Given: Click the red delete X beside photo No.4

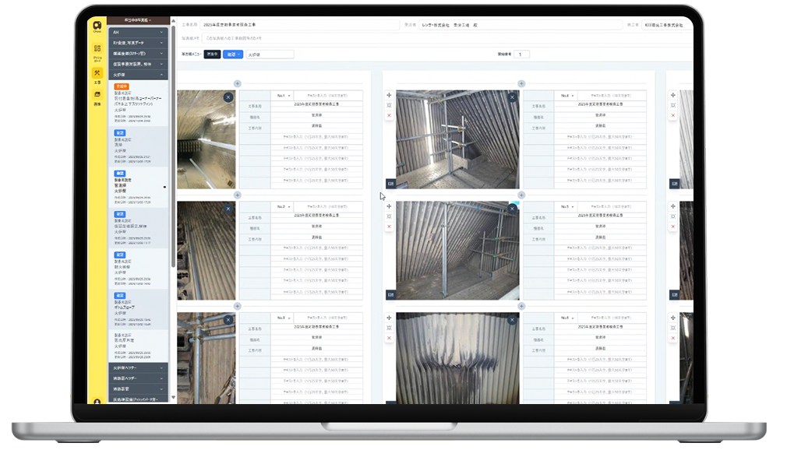Looking at the screenshot, I should (389, 115).
